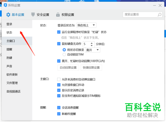Select 主窗口 in the sidebar
Image resolution: width=166 pixels, height=122 pixels.
[x=17, y=41]
